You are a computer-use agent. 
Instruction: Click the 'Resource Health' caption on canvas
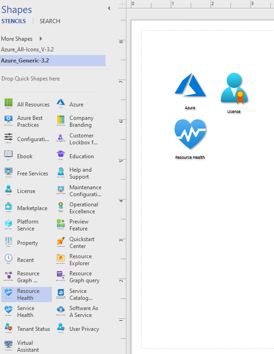(190, 157)
